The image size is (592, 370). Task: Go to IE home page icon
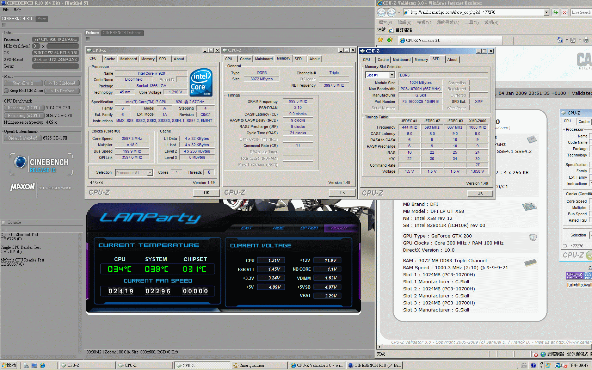(560, 40)
